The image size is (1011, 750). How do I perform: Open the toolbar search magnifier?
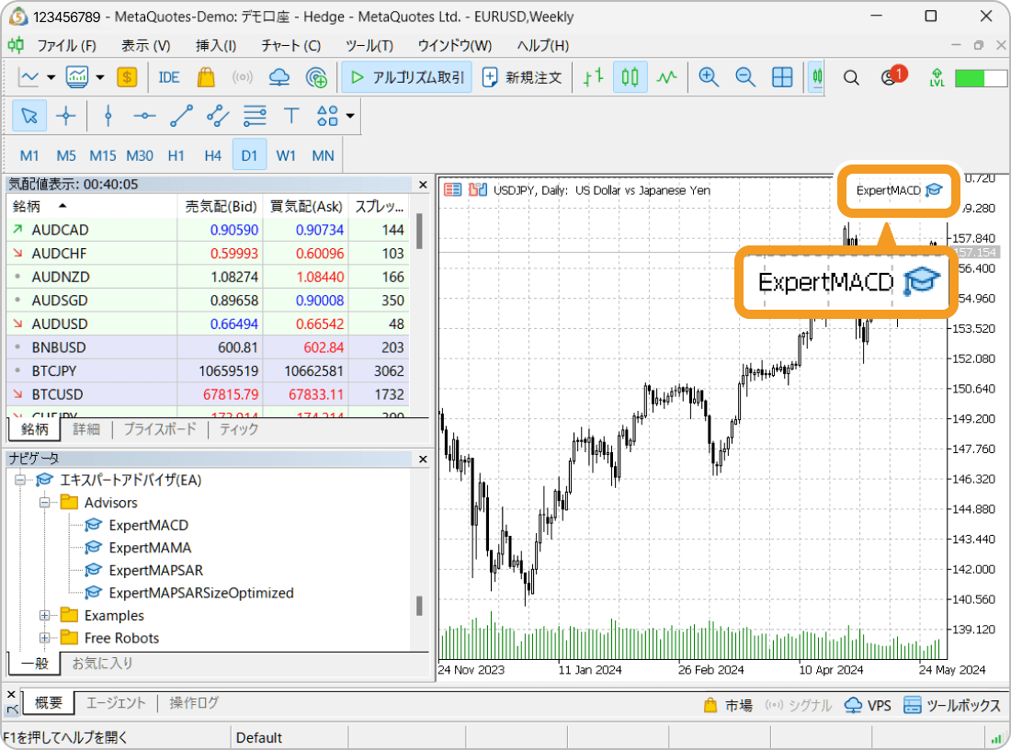(x=851, y=78)
